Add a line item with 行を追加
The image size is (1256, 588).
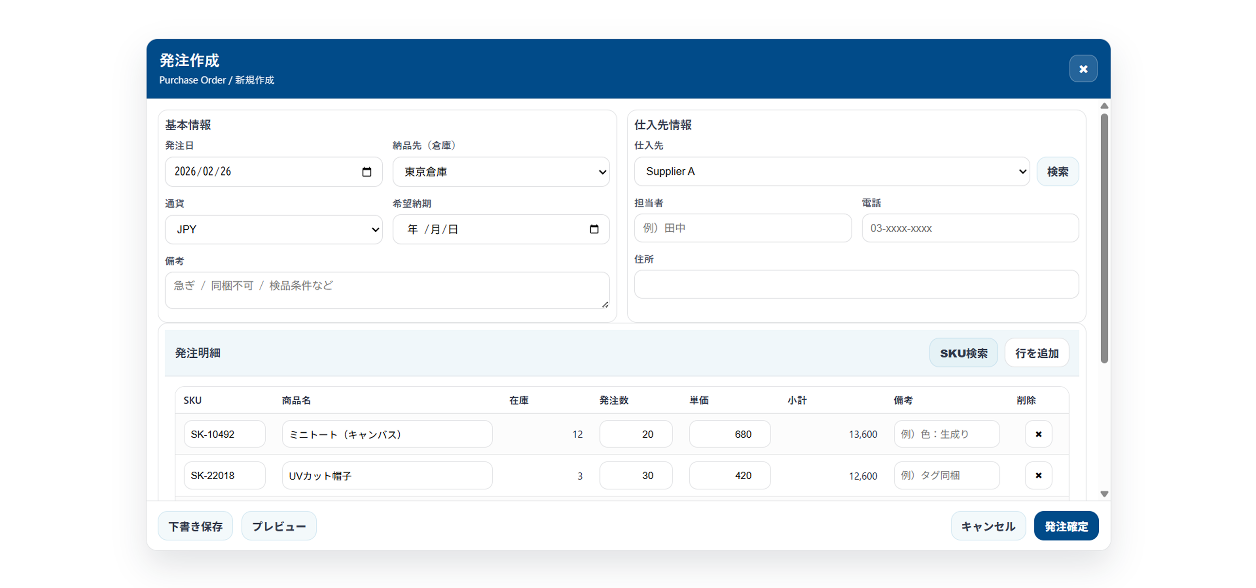pyautogui.click(x=1037, y=353)
